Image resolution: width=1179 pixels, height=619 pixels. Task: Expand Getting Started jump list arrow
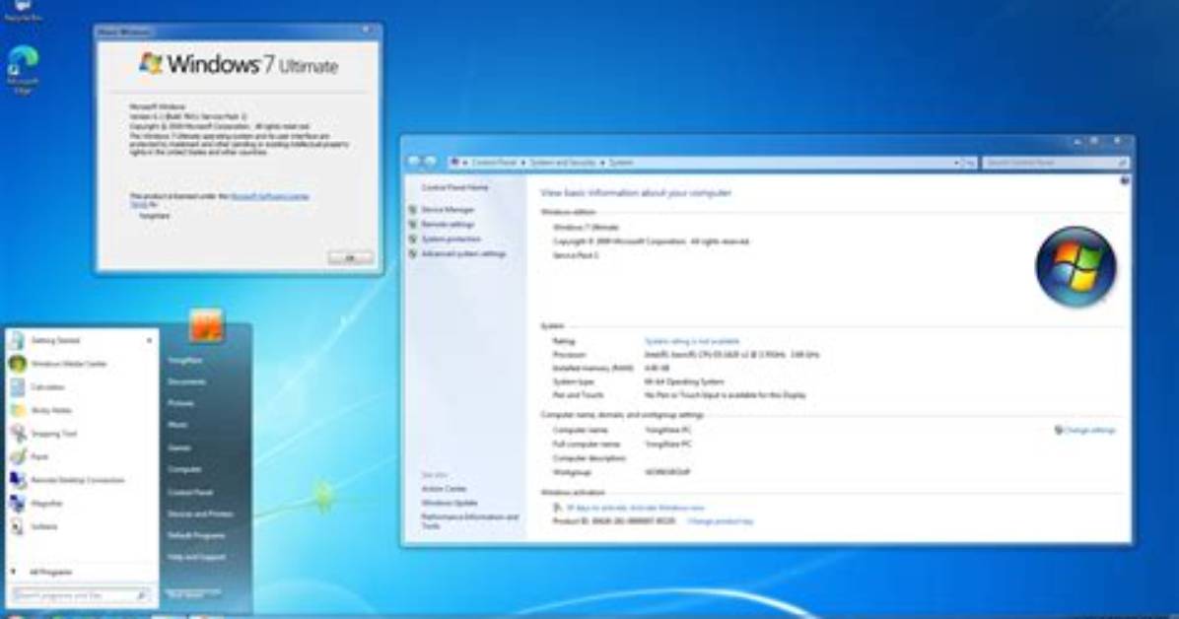point(149,341)
